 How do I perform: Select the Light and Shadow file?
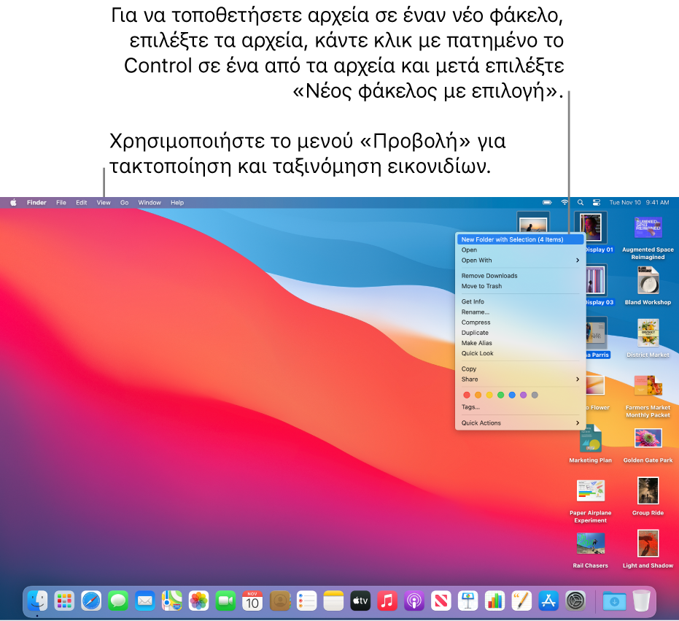click(x=648, y=549)
